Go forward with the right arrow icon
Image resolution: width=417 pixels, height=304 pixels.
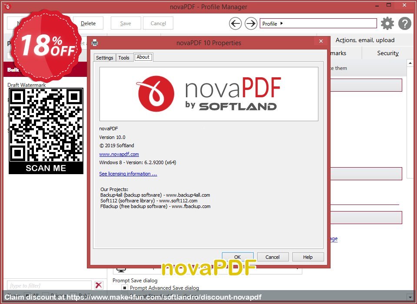(251, 23)
